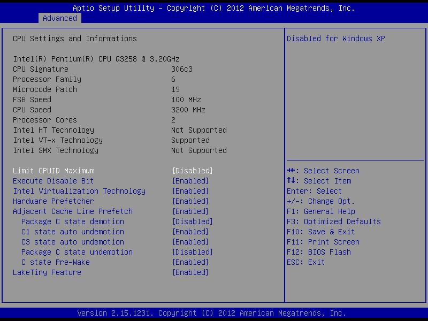The height and width of the screenshot is (321, 428).
Task: Click the 'CPU Settings and Informations' heading
Action: tap(75, 39)
